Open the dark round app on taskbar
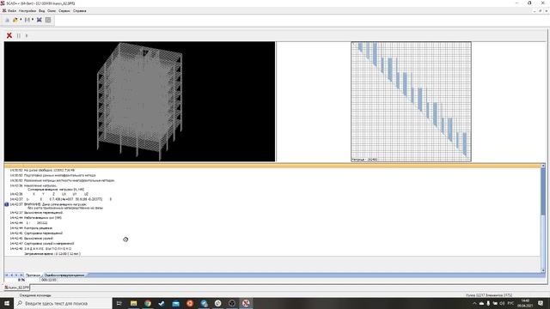This screenshot has width=550, height=309. (232, 303)
